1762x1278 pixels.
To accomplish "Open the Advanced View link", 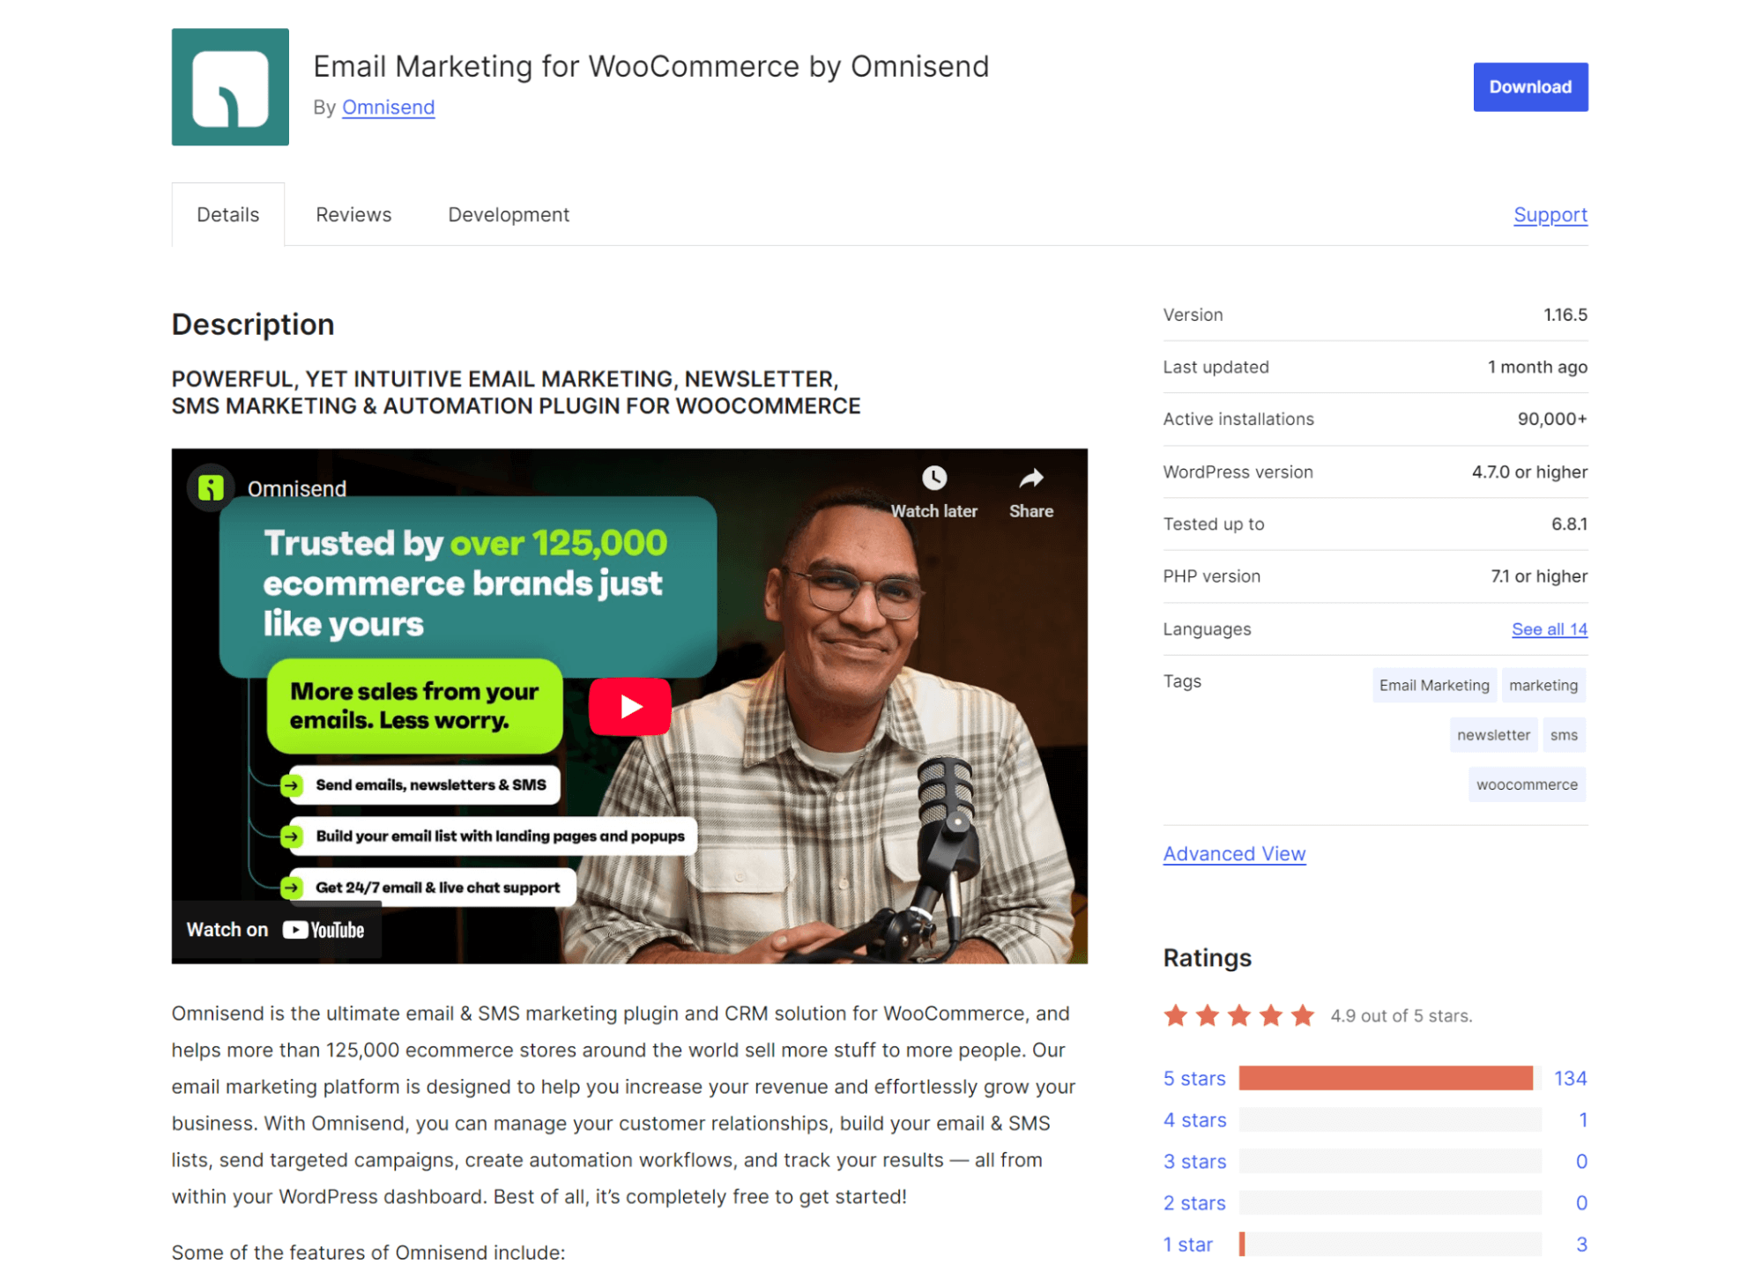I will [x=1234, y=853].
